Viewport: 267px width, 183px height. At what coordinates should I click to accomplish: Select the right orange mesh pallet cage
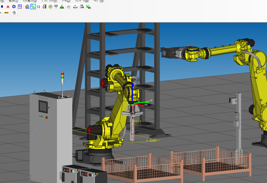tap(210, 163)
